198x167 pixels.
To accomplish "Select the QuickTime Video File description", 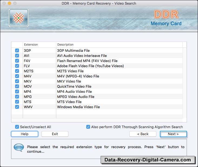I will 74,86.
